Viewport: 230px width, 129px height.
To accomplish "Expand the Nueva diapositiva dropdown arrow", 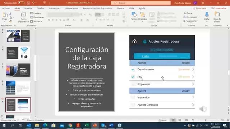I will coord(28,21).
